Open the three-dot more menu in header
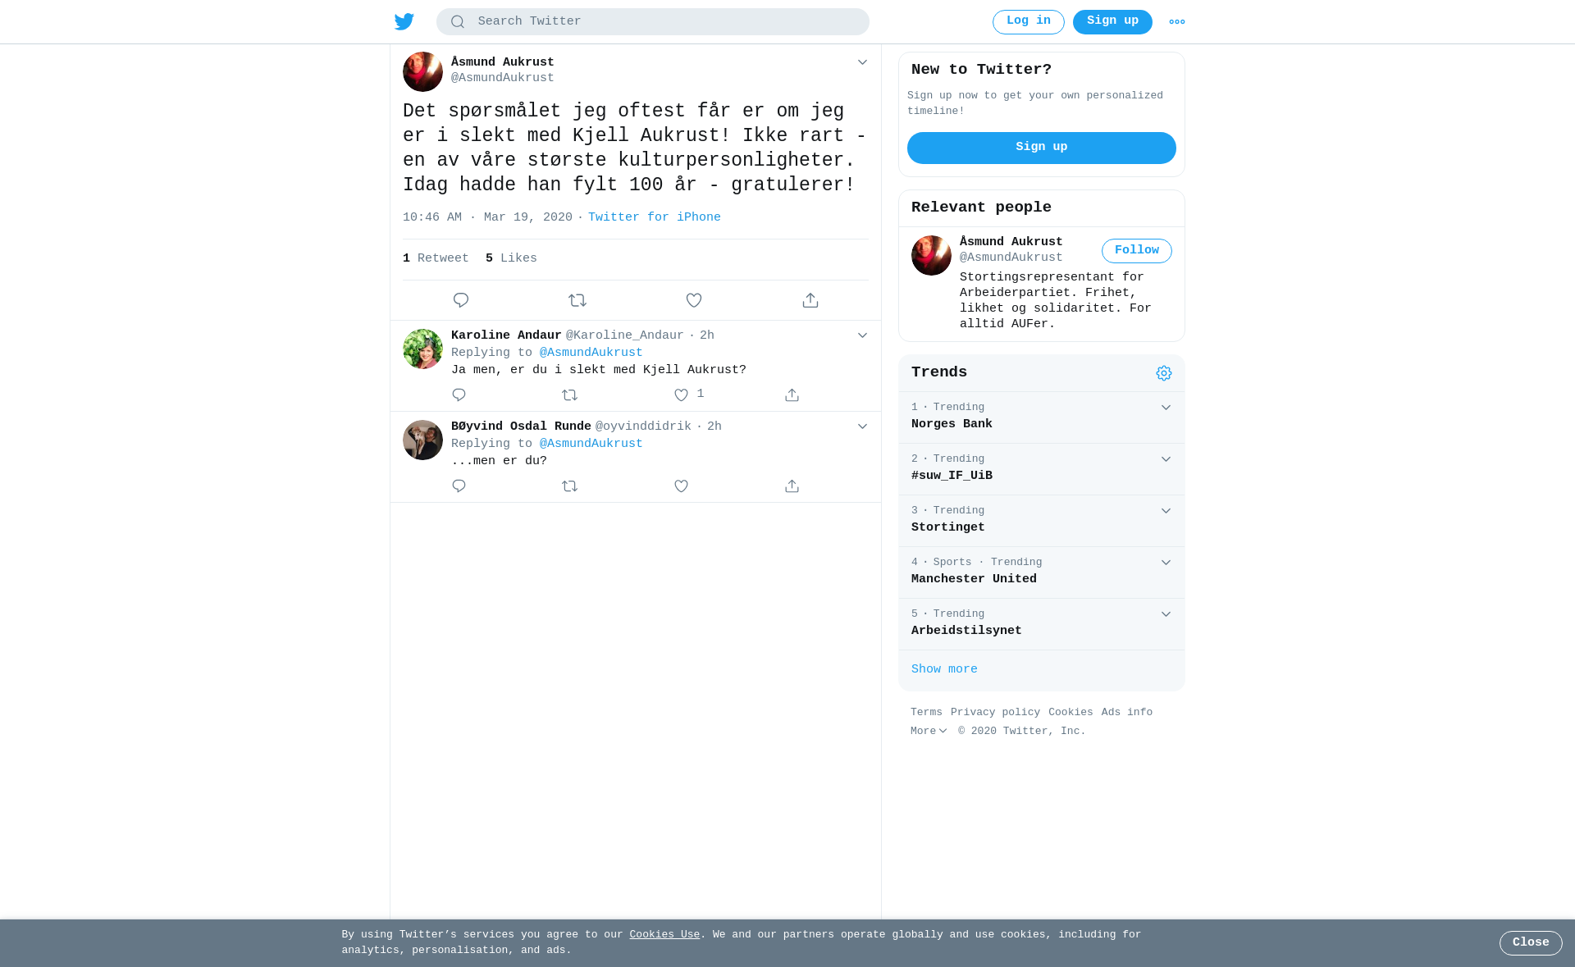 [1177, 22]
